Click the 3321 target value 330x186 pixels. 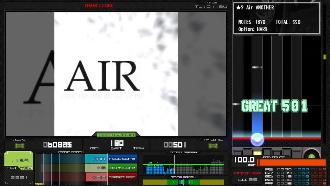19,178
